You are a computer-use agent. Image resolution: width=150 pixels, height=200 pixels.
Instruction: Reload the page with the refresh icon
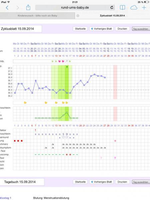click(112, 8)
